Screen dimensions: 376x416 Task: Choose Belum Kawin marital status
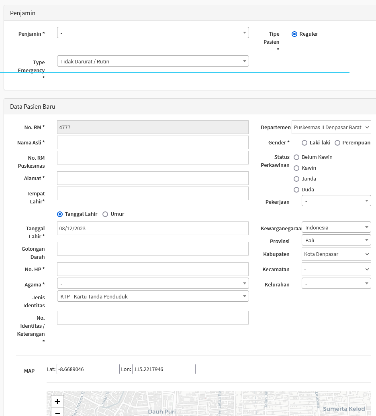pyautogui.click(x=296, y=157)
